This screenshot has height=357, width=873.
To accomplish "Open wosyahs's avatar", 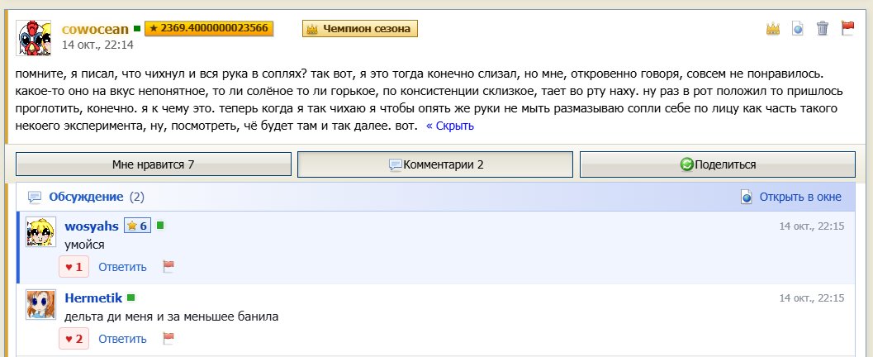I will point(40,231).
